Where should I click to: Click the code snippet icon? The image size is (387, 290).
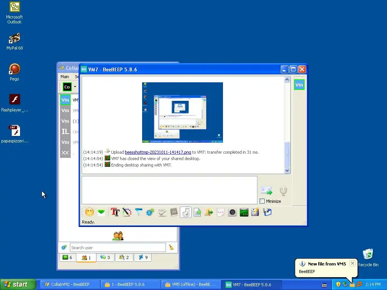pos(221,212)
